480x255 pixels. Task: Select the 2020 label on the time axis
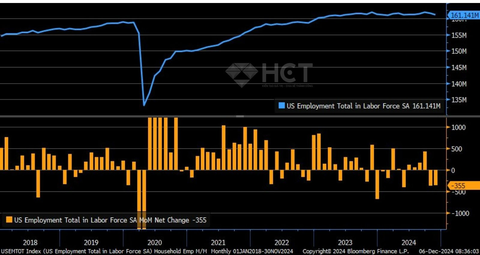[x=154, y=242]
